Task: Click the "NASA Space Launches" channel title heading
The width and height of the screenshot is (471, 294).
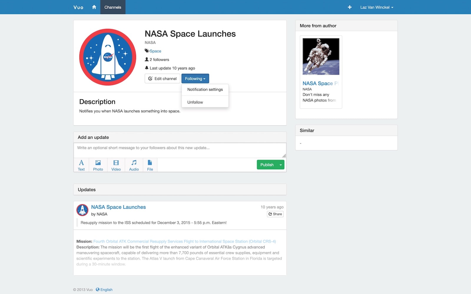Action: pos(190,34)
